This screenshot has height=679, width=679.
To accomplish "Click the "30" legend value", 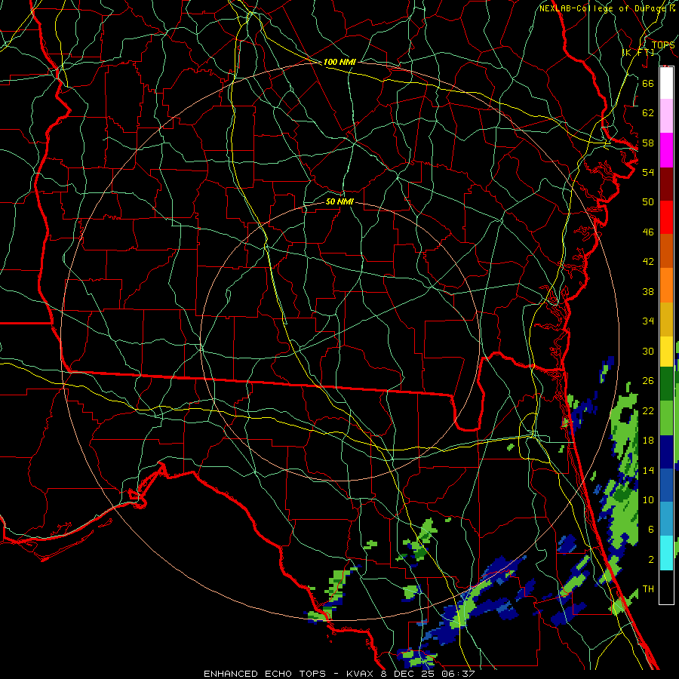I will 648,351.
